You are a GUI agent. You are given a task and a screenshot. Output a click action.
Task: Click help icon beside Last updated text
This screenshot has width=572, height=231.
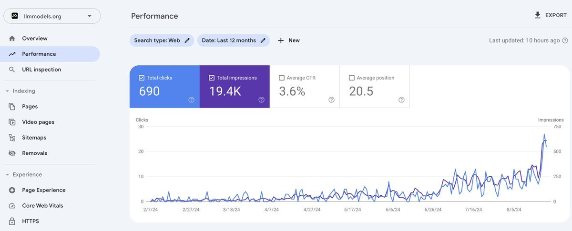[565, 40]
